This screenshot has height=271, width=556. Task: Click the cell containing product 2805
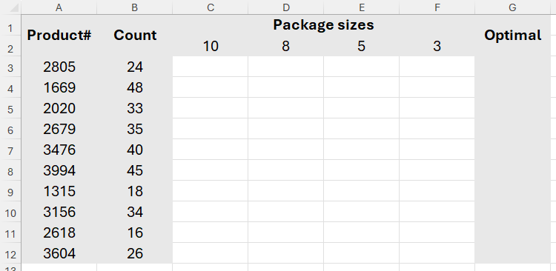[59, 67]
